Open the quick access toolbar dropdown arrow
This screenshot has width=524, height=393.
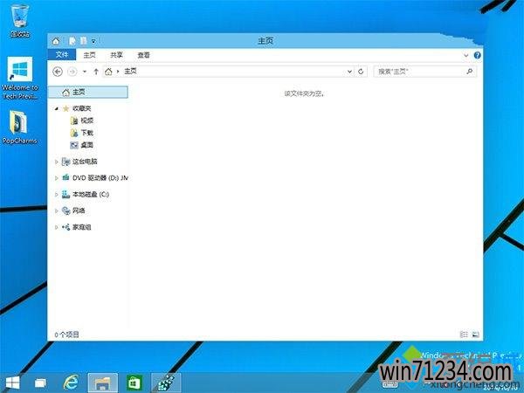[x=93, y=41]
